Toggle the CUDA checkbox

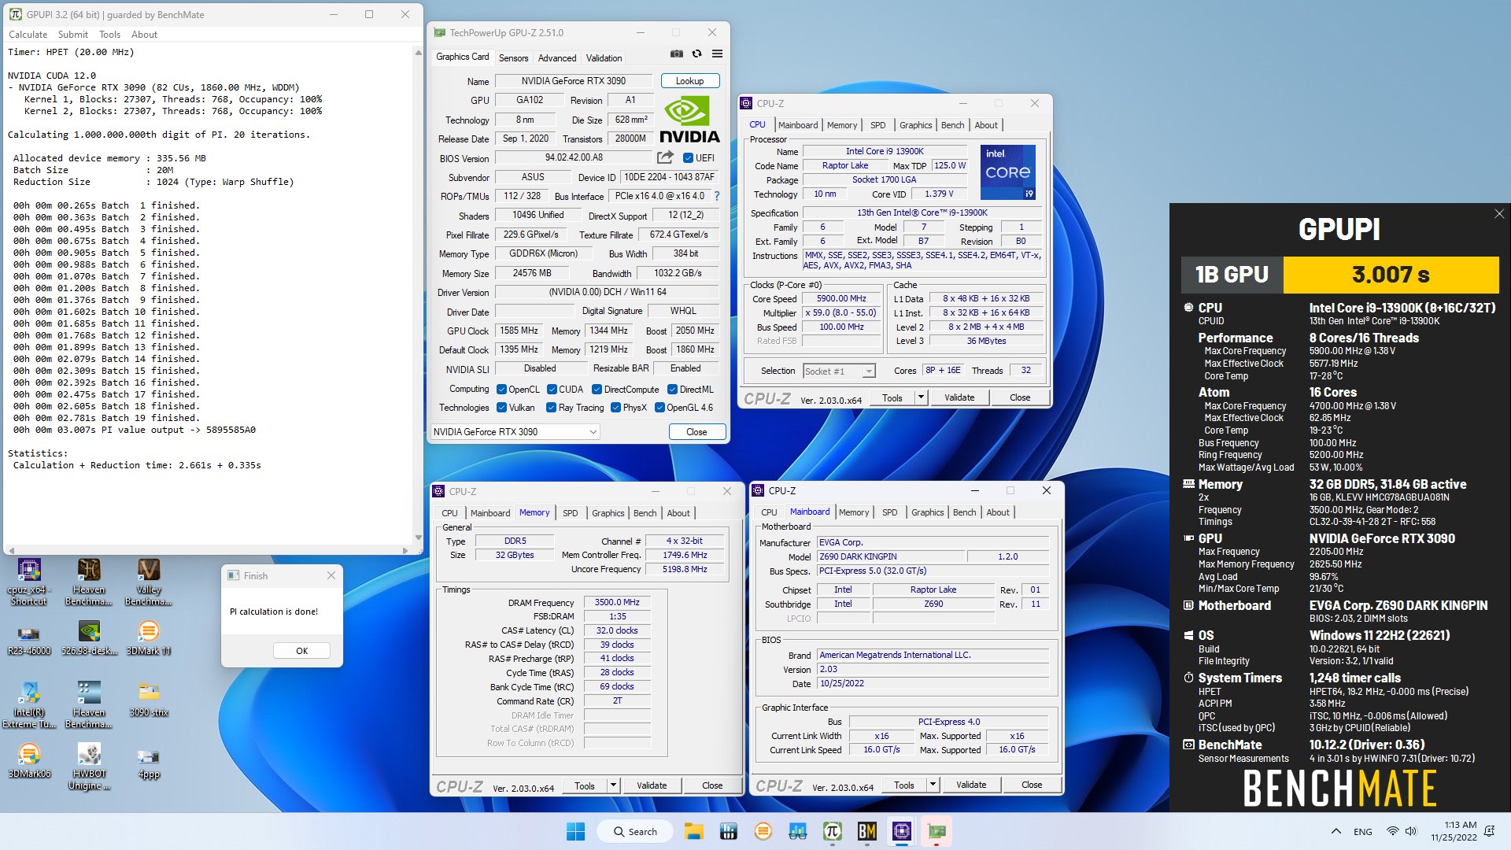click(552, 390)
